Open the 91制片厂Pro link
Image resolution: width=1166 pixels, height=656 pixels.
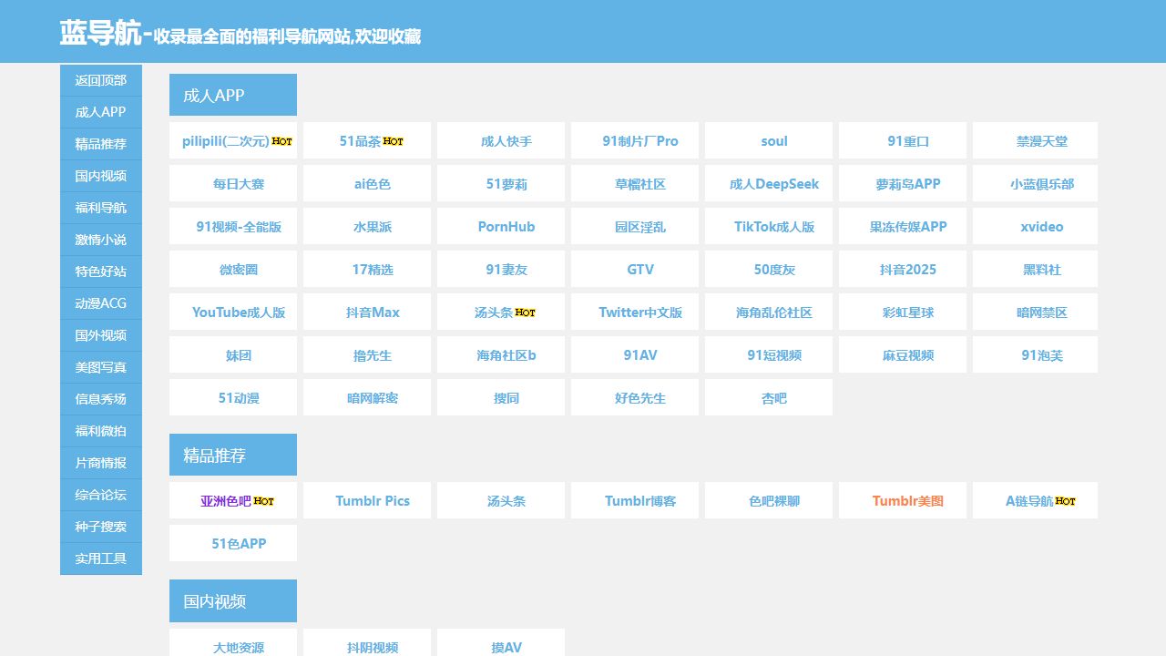pyautogui.click(x=640, y=141)
